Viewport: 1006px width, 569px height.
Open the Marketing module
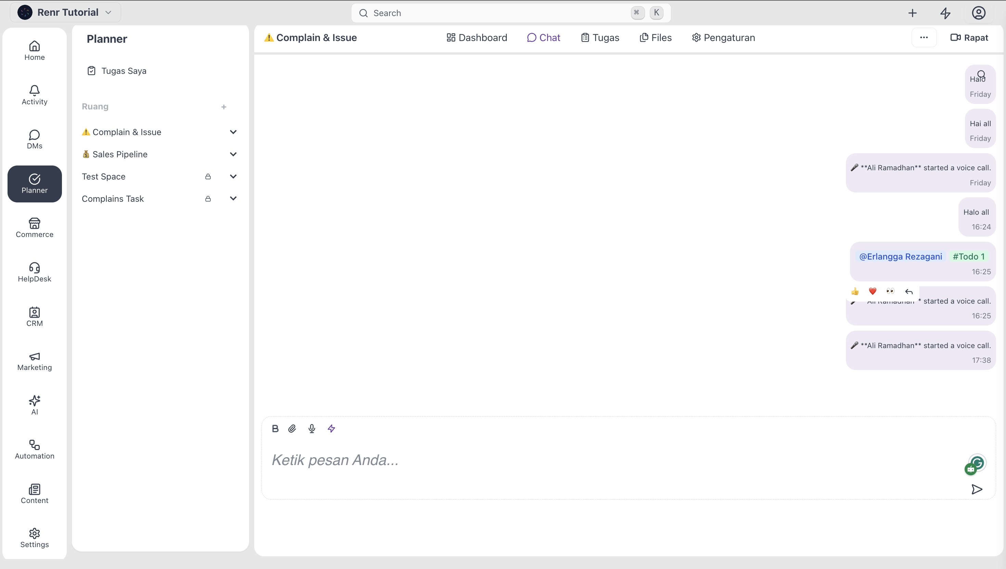coord(35,361)
